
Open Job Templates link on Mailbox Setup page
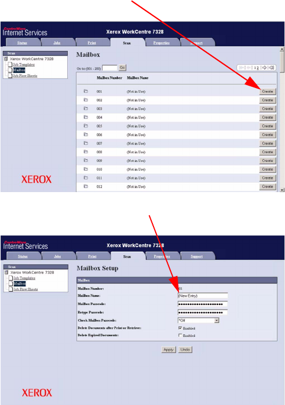coord(24,278)
